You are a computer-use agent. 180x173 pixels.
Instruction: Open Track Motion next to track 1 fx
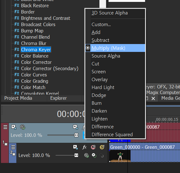click(x=76, y=127)
